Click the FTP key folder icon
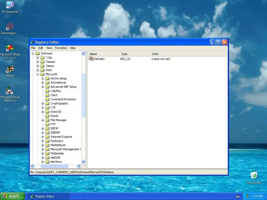This screenshot has height=200, width=267. pos(47,124)
